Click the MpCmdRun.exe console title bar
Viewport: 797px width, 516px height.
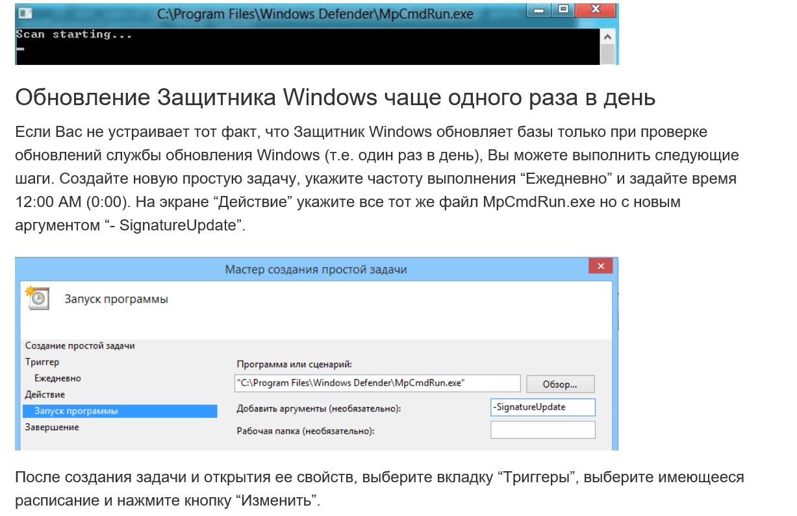[x=316, y=14]
